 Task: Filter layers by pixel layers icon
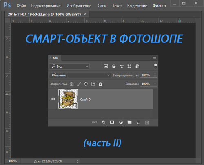106,66
